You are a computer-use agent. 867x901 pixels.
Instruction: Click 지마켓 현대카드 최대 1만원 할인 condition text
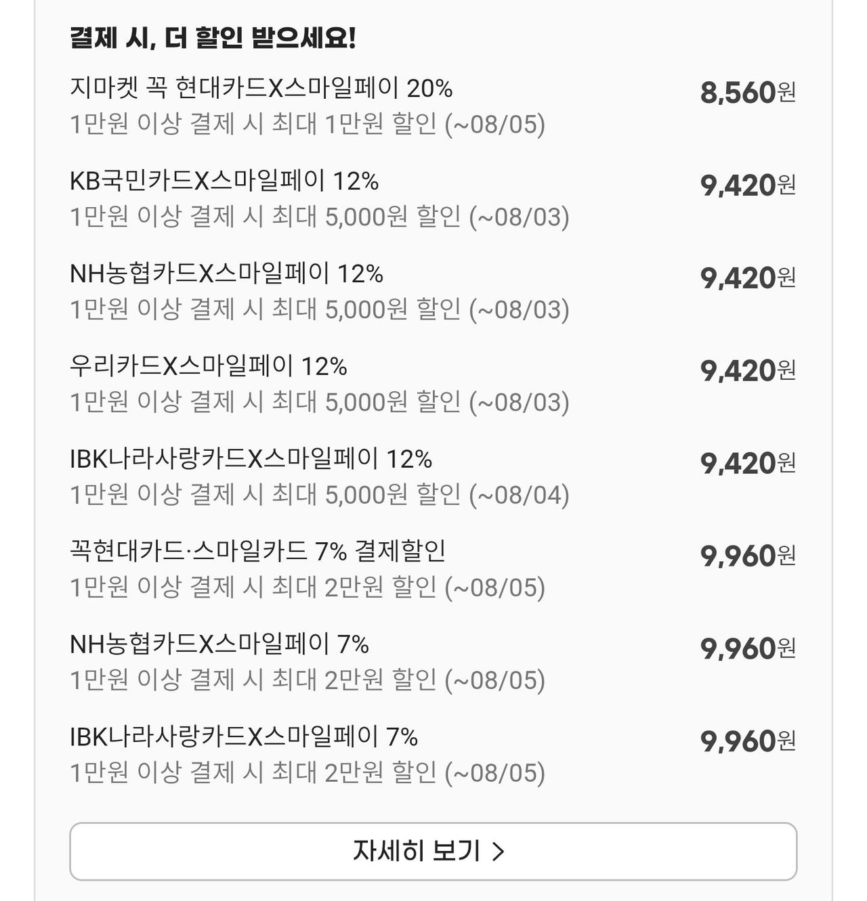click(308, 124)
